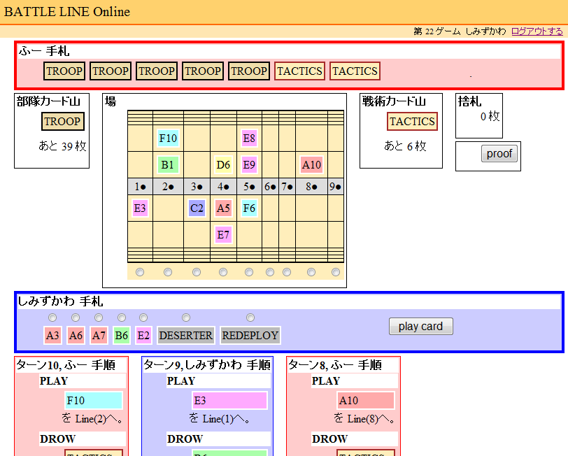568x456 pixels.
Task: Click the 'あと 39 枚' remaining troop count
Action: coord(63,146)
